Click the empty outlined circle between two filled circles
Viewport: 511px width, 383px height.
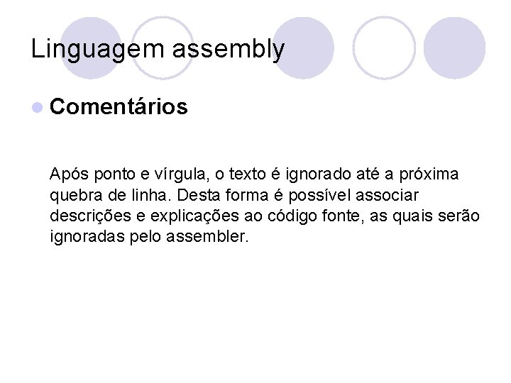point(384,48)
